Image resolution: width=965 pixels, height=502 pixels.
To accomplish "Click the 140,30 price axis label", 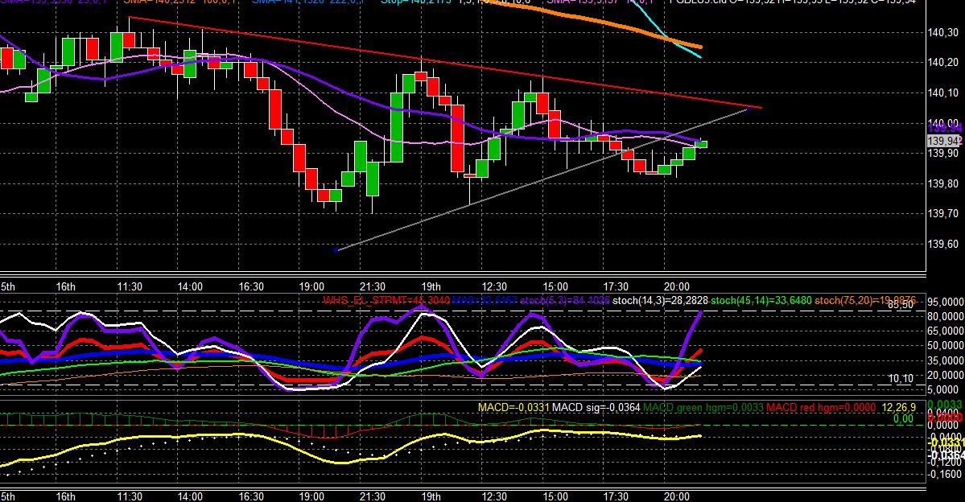I will 942,33.
